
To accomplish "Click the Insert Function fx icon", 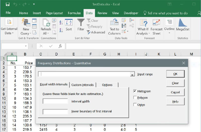I will point(60,46).
